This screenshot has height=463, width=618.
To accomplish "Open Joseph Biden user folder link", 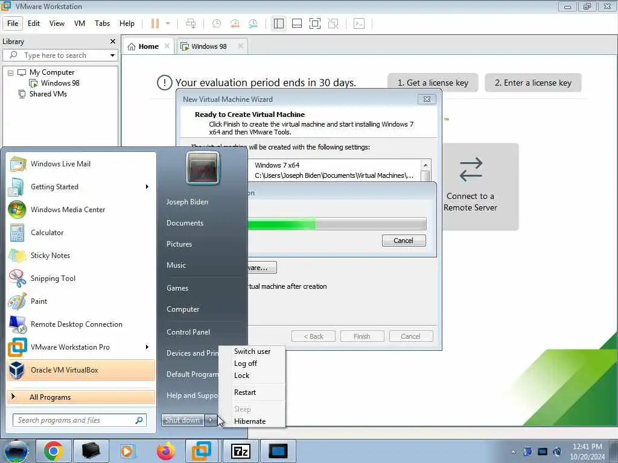I will [x=187, y=202].
